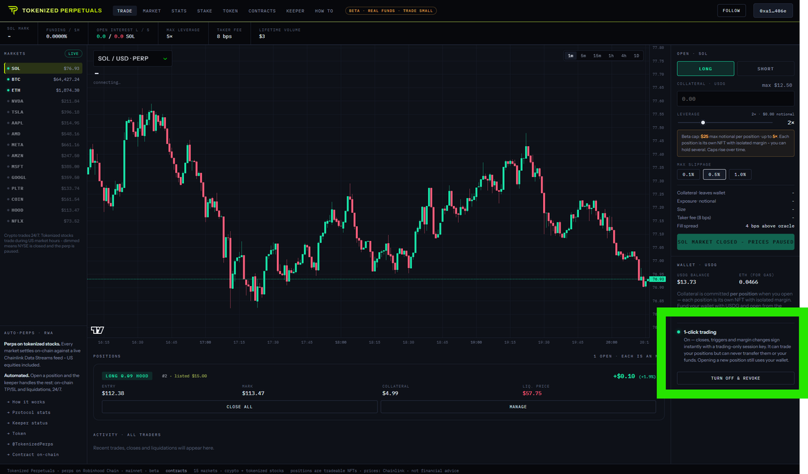Click the LONG 0.09 HOOD position badge
Screen dimensions: 808x474
(x=127, y=376)
